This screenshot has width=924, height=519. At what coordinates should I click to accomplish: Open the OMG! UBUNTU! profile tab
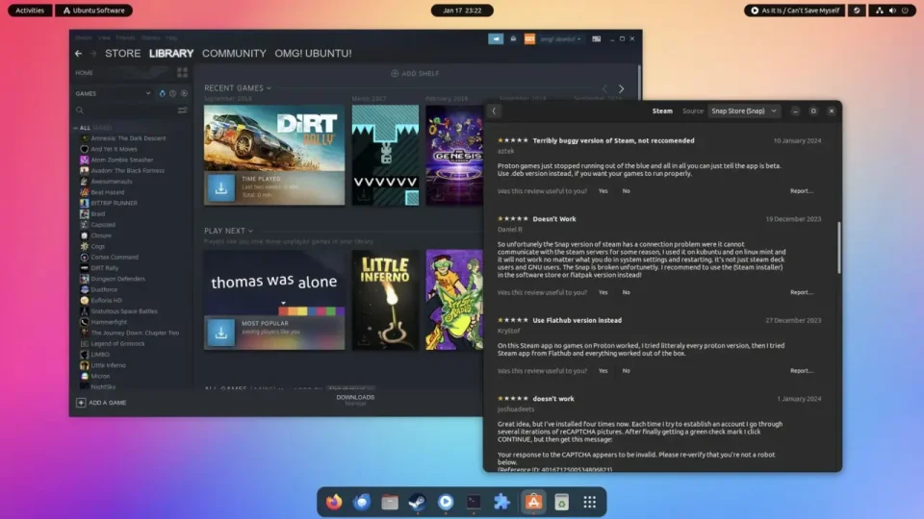click(313, 54)
